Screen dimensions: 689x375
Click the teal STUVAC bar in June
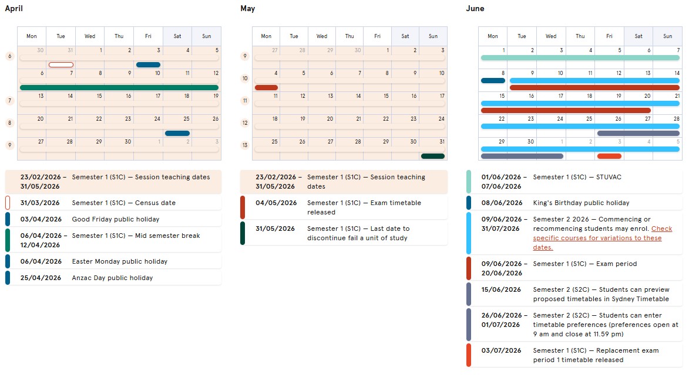point(580,57)
